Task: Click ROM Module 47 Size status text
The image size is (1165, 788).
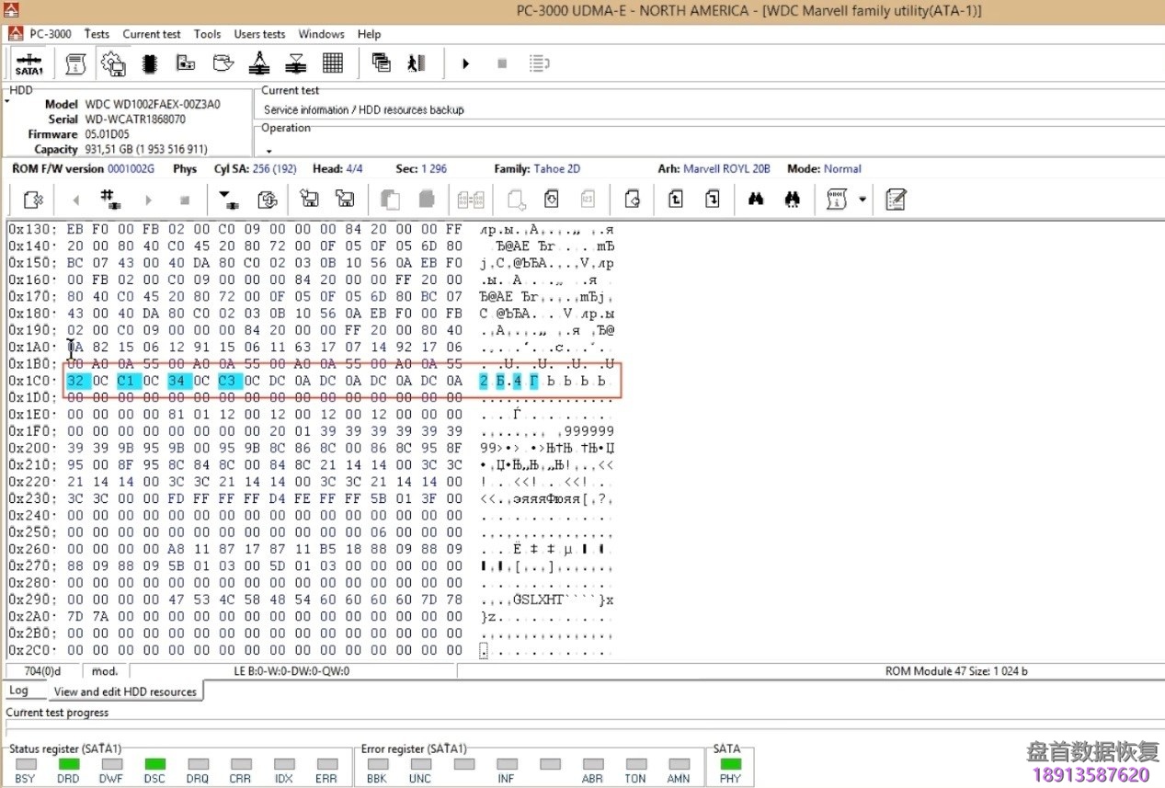Action: tap(956, 671)
